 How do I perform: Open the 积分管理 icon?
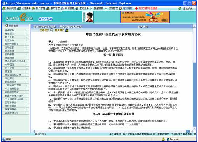pos(106,8)
